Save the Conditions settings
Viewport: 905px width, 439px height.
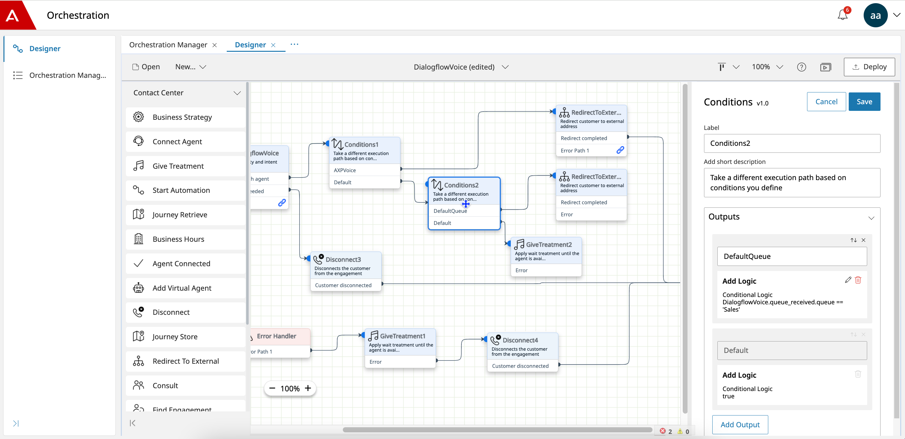(x=864, y=102)
